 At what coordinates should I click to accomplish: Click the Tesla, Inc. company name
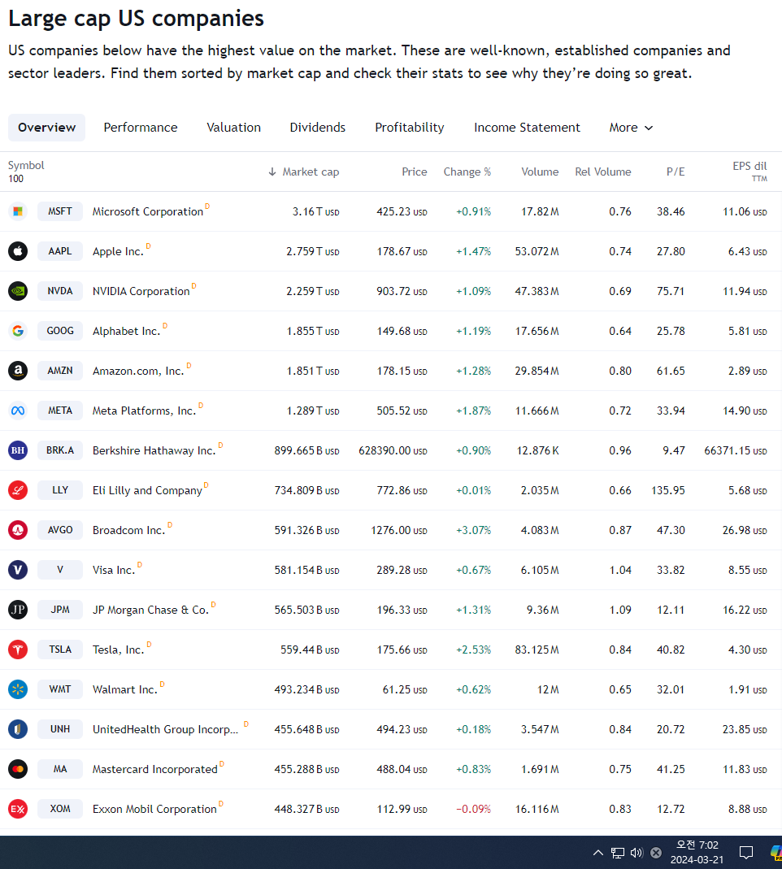click(x=118, y=650)
